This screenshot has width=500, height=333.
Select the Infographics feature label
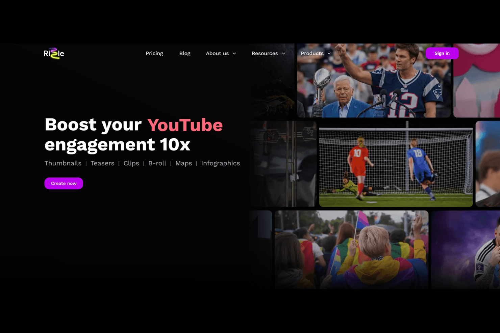tap(220, 163)
